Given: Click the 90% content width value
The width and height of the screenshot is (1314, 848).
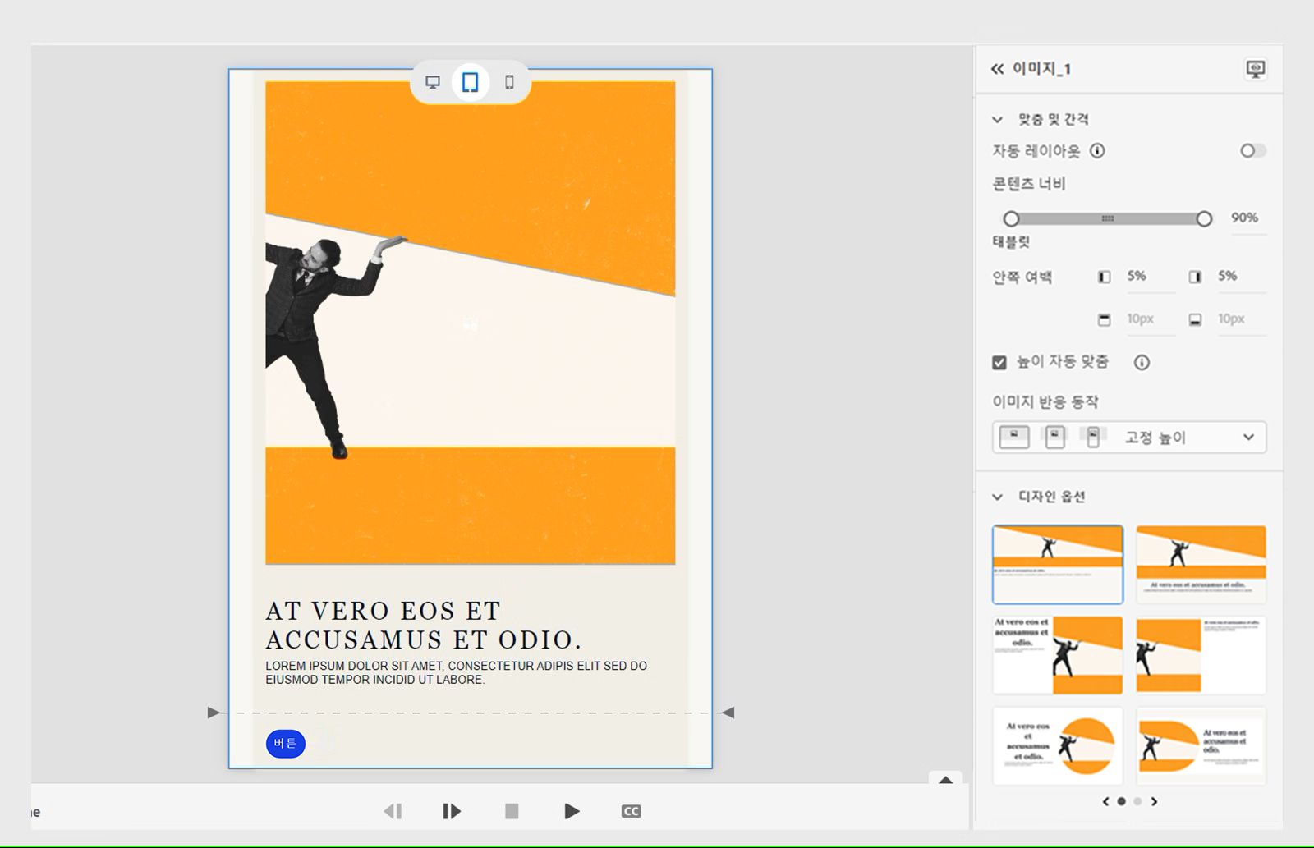Looking at the screenshot, I should 1244,218.
